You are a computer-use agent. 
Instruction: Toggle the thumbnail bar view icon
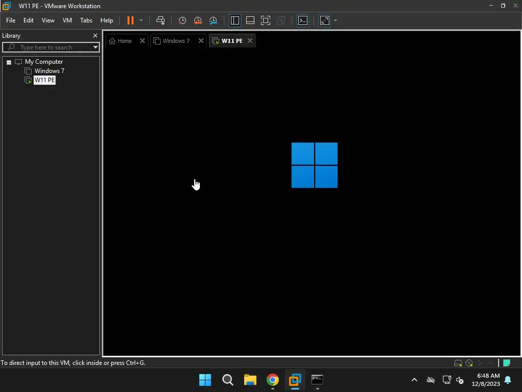[250, 20]
